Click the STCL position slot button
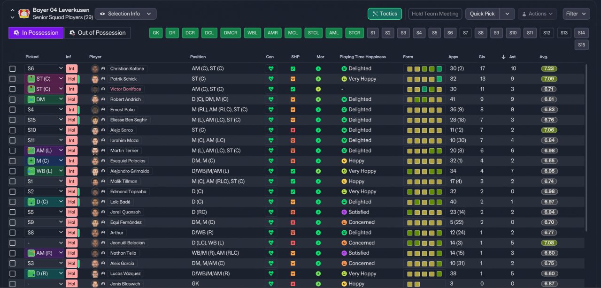This screenshot has height=288, width=601. point(314,33)
